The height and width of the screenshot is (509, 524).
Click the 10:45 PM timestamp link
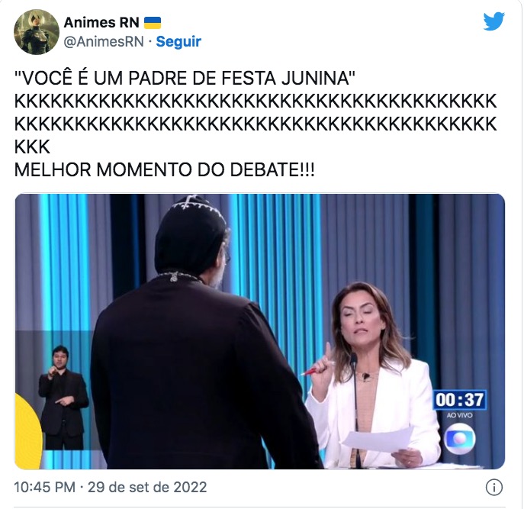[44, 487]
